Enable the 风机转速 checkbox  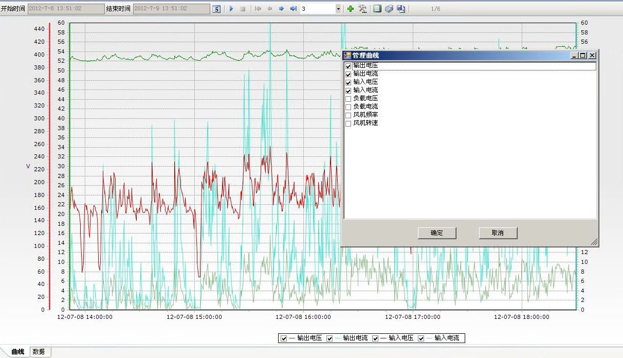(x=349, y=123)
